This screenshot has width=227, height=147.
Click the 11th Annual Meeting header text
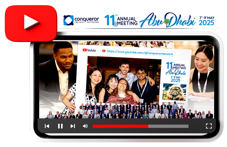pyautogui.click(x=121, y=20)
